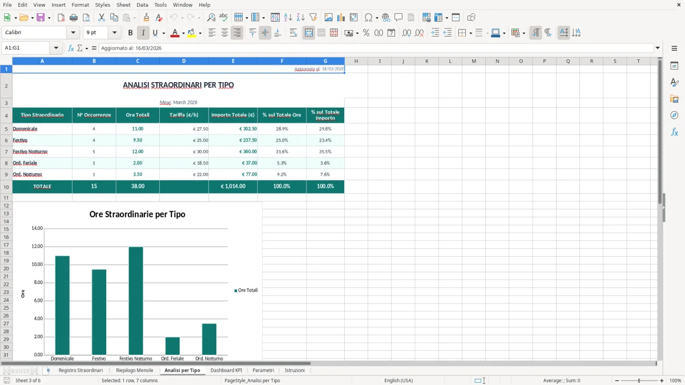Click the Clear Direct Formatting icon
Screen dimensions: 685x385
(158, 18)
